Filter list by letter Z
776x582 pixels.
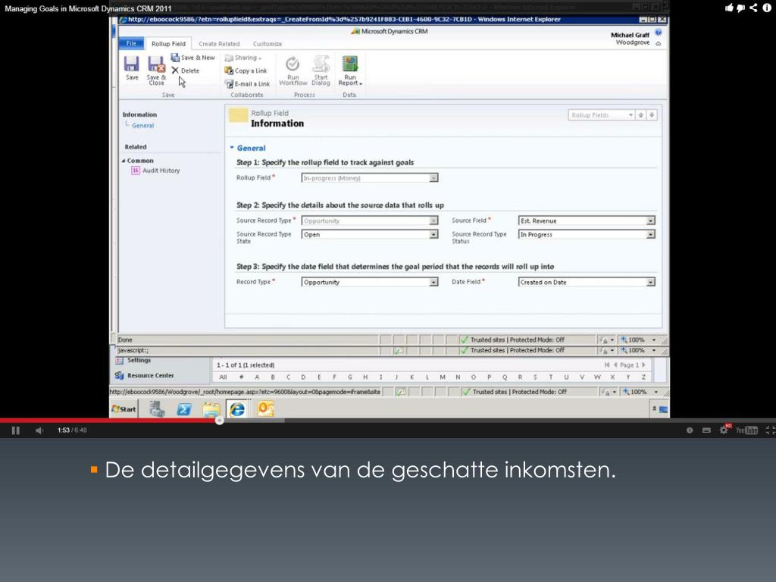pos(643,377)
